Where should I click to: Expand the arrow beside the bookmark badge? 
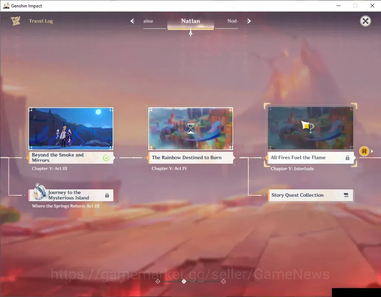pos(372,151)
